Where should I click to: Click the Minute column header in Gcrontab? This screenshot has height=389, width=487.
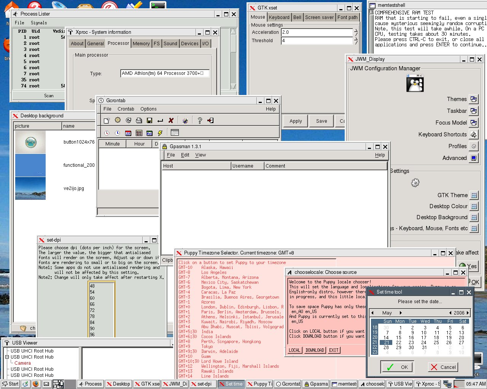click(x=113, y=144)
